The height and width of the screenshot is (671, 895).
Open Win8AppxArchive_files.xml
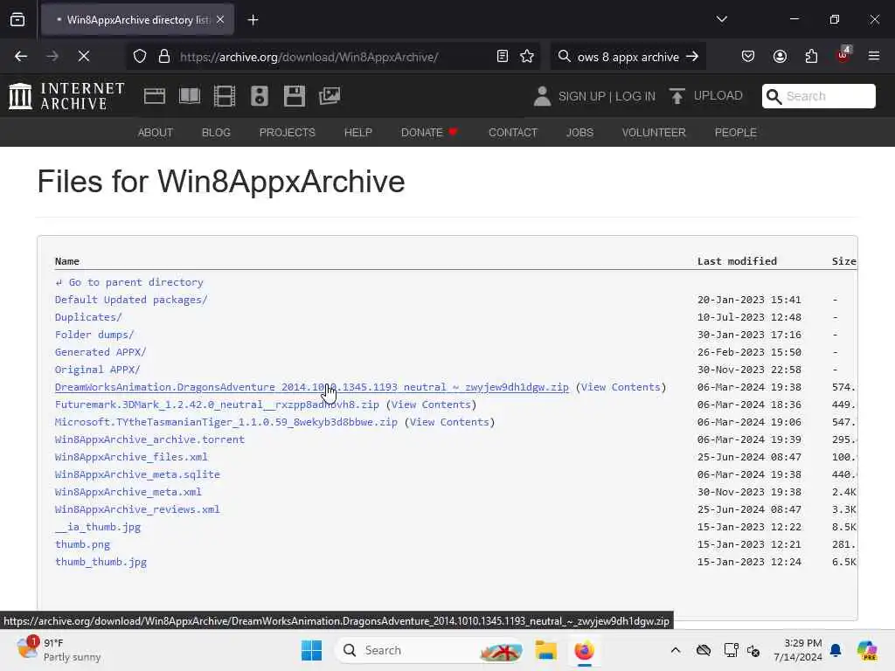(131, 457)
